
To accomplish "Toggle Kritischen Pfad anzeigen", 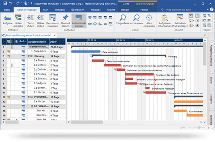I will click(x=180, y=21).
